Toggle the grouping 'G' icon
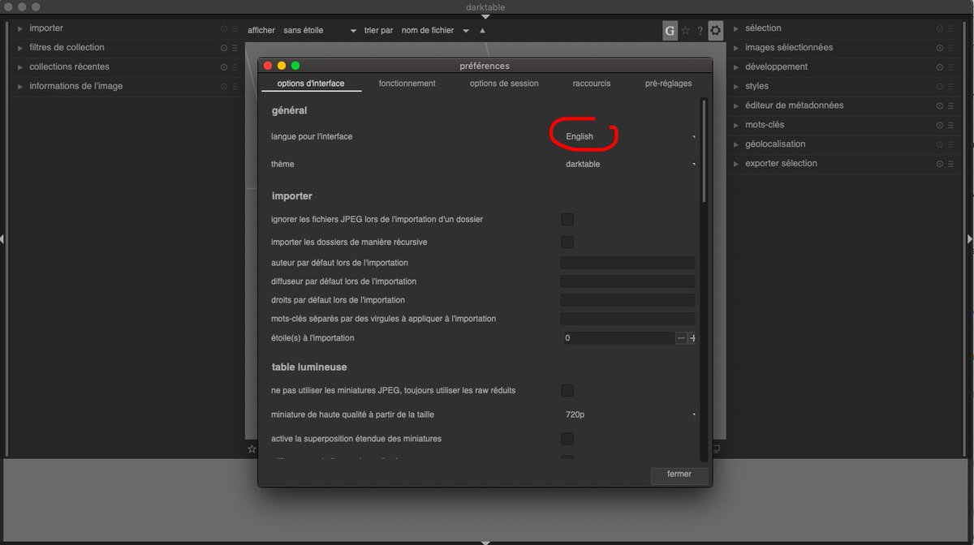 point(670,31)
